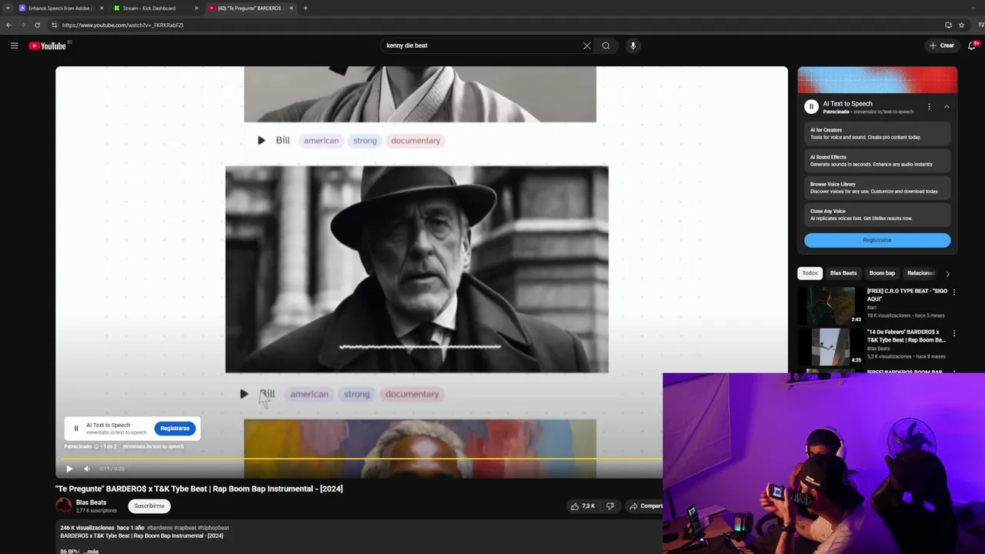Open elevenlabs.io/text-to-speech link under video ad

(153, 446)
